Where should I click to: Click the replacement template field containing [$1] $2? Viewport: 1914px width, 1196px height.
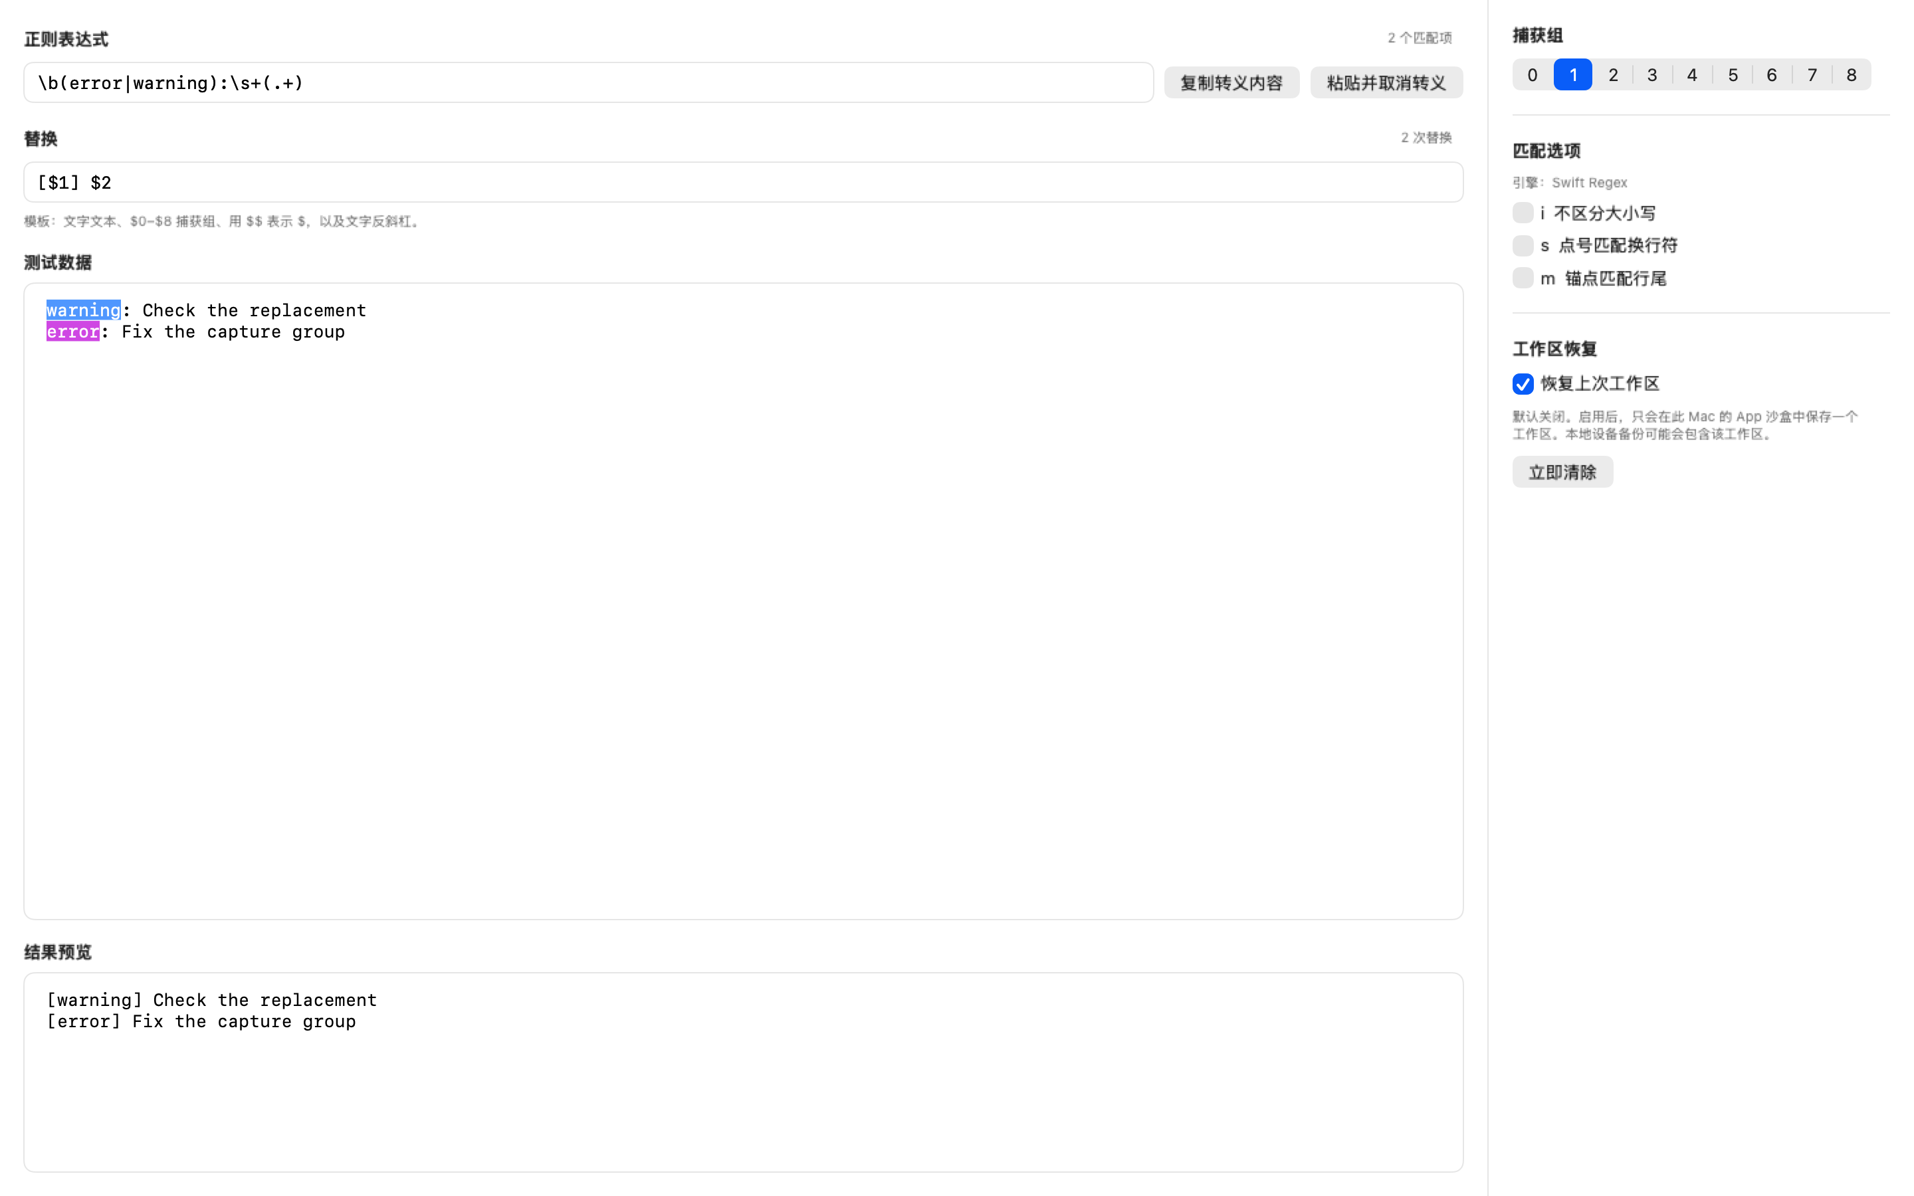744,182
